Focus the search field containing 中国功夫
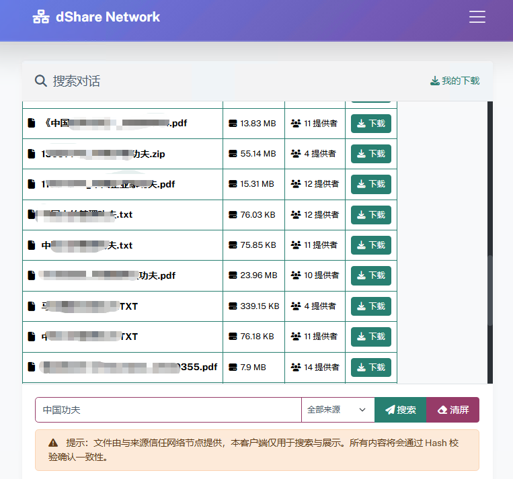Image resolution: width=513 pixels, height=479 pixels. (x=168, y=410)
